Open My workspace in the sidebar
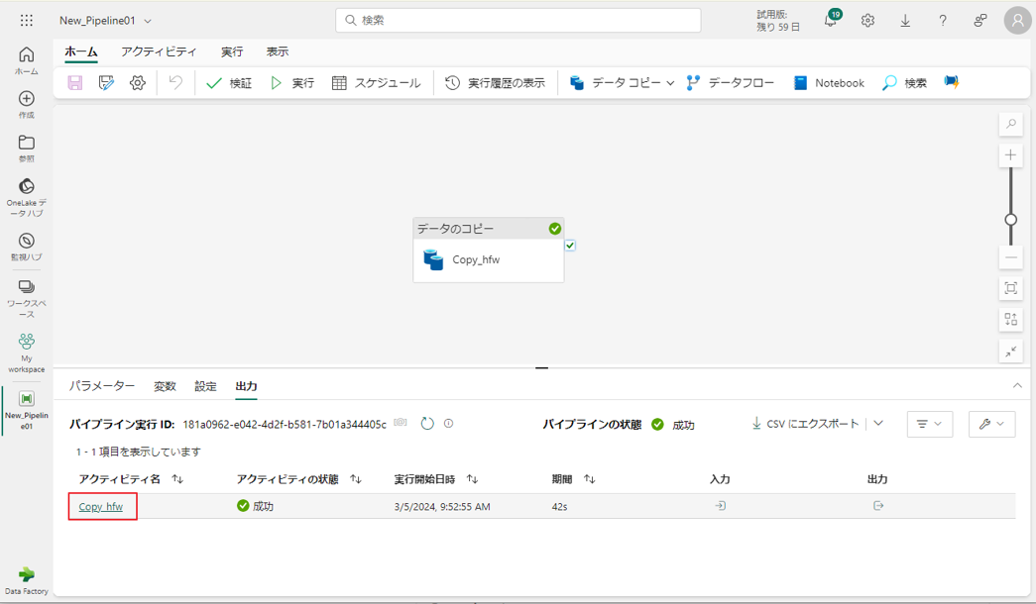This screenshot has width=1036, height=604. (27, 353)
